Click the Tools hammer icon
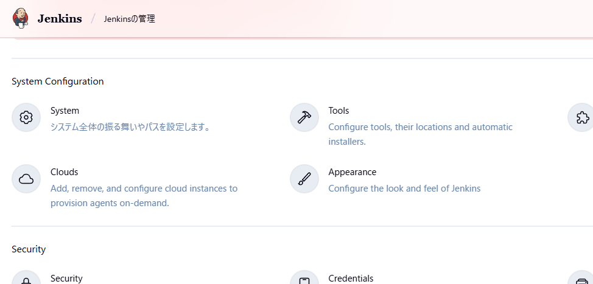 click(x=304, y=117)
